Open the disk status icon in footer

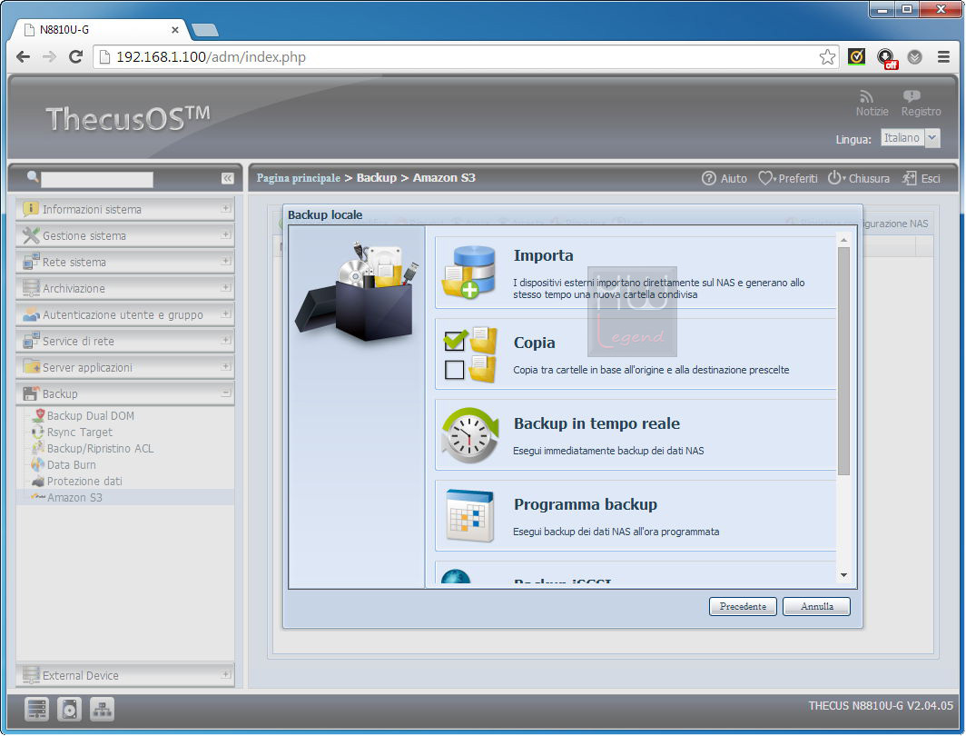pos(69,710)
